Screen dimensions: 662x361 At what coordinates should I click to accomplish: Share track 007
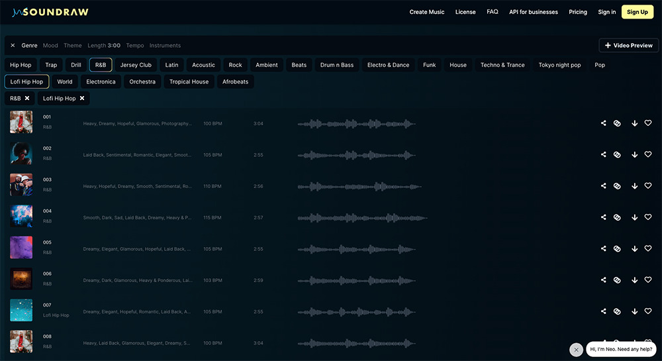[603, 311]
